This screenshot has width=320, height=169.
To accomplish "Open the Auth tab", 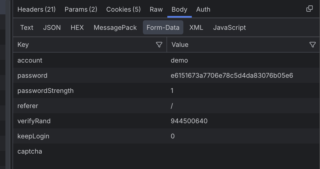I will pos(203,9).
